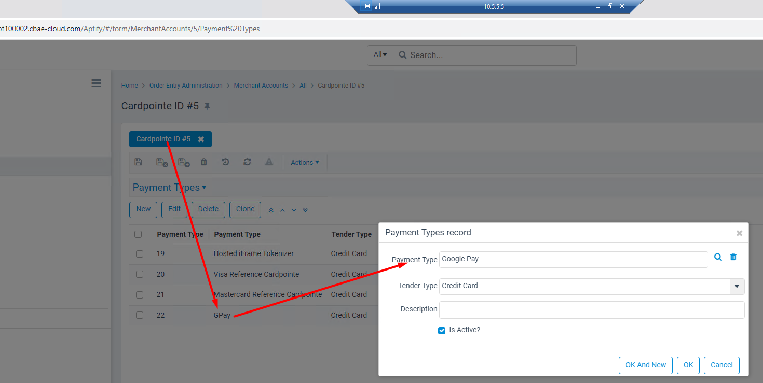
Task: Click the Save and New toolbar icon
Action: pyautogui.click(x=184, y=162)
